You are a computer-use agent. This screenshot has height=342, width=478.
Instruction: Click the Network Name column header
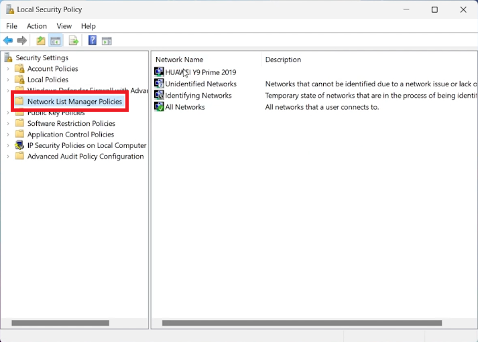pyautogui.click(x=179, y=60)
